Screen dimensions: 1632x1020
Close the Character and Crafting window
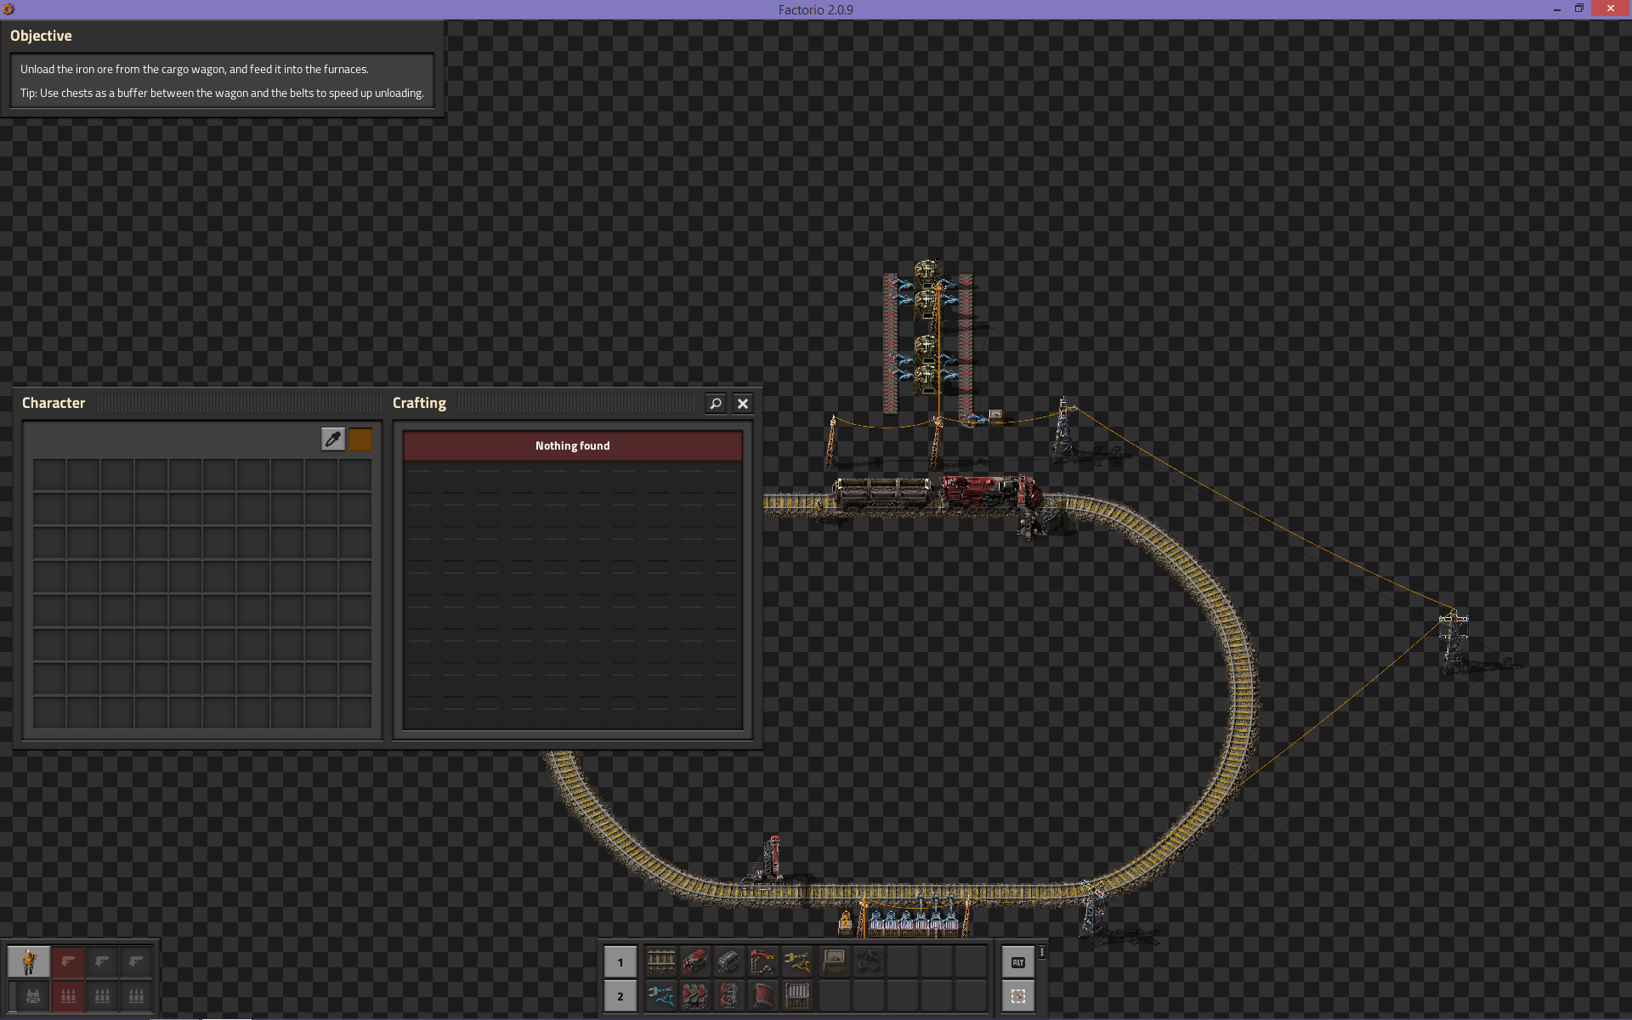coord(743,403)
